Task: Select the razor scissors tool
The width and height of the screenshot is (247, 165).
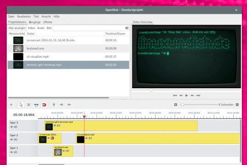Action: point(29,104)
